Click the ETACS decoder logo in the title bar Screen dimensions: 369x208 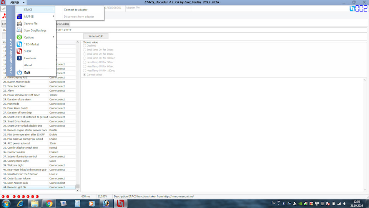pos(3,2)
